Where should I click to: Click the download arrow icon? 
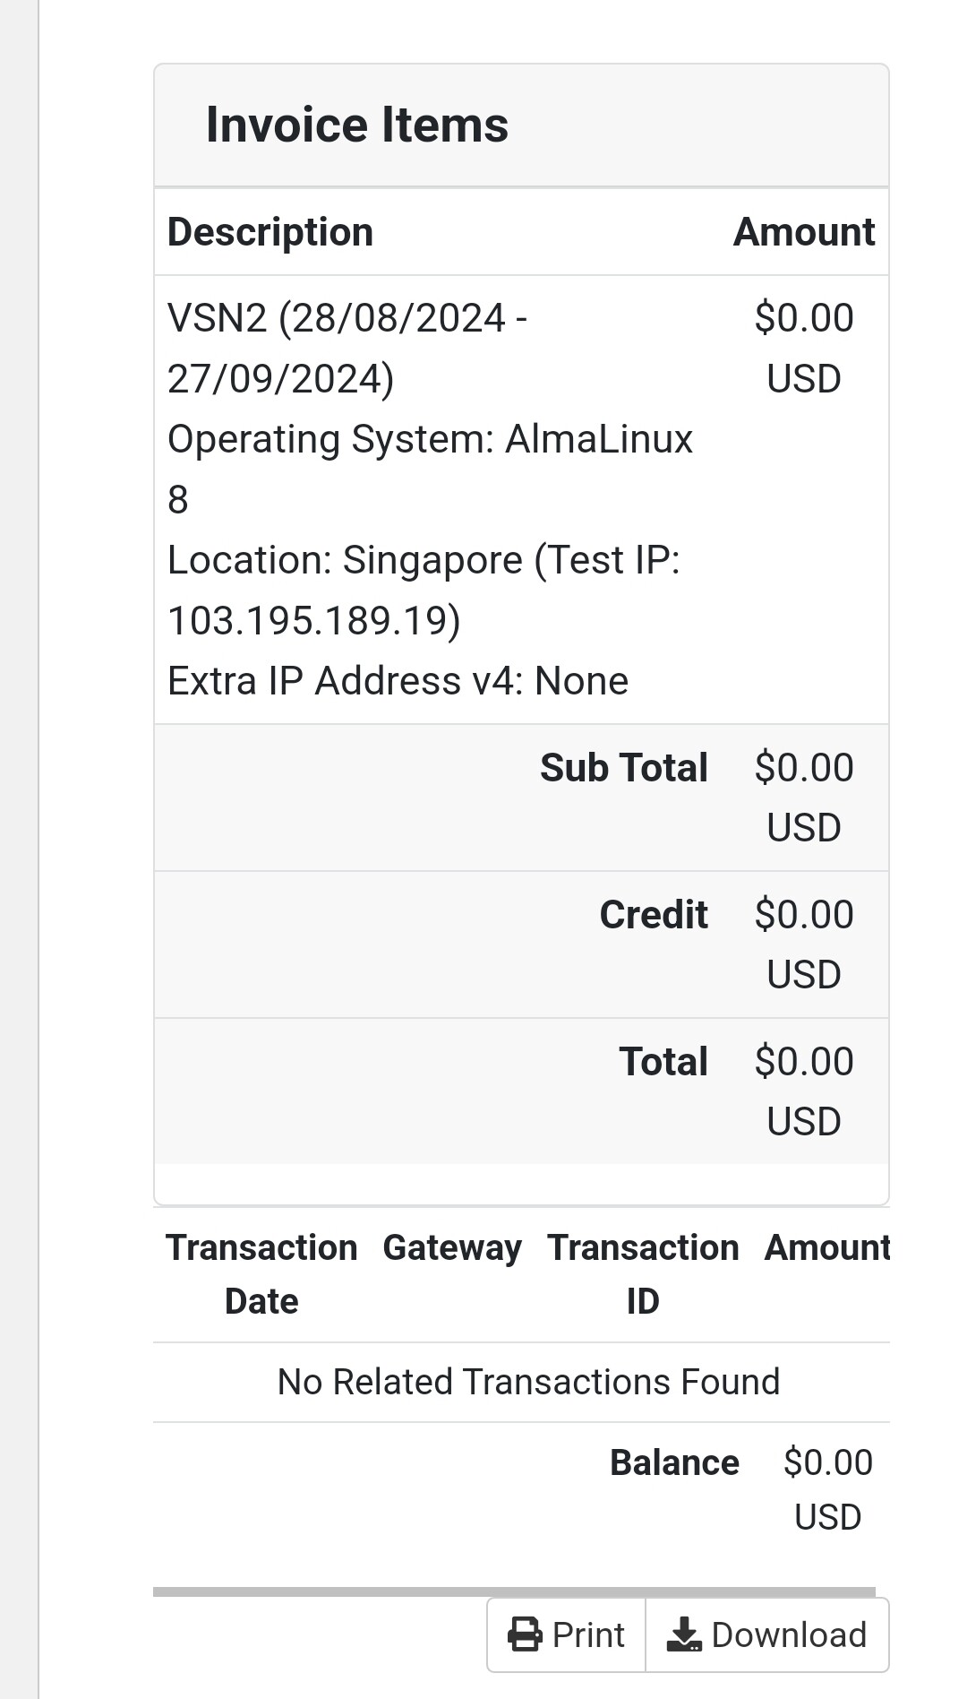click(x=684, y=1634)
